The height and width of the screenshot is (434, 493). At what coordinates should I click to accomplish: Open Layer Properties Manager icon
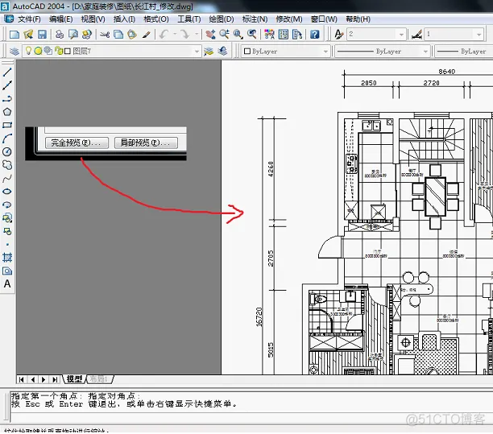click(14, 52)
